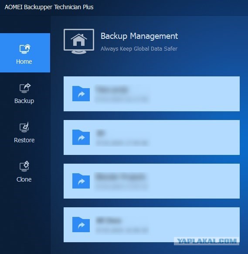The width and height of the screenshot is (248, 254).
Task: Click AOMEI Backupper Technician Plus title
Action: pos(49,7)
